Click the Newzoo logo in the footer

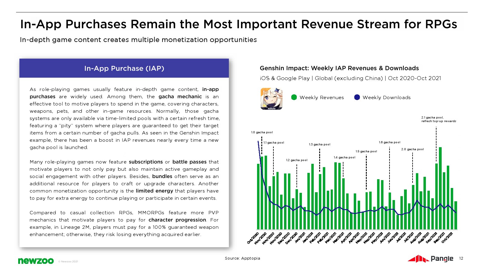(36, 261)
